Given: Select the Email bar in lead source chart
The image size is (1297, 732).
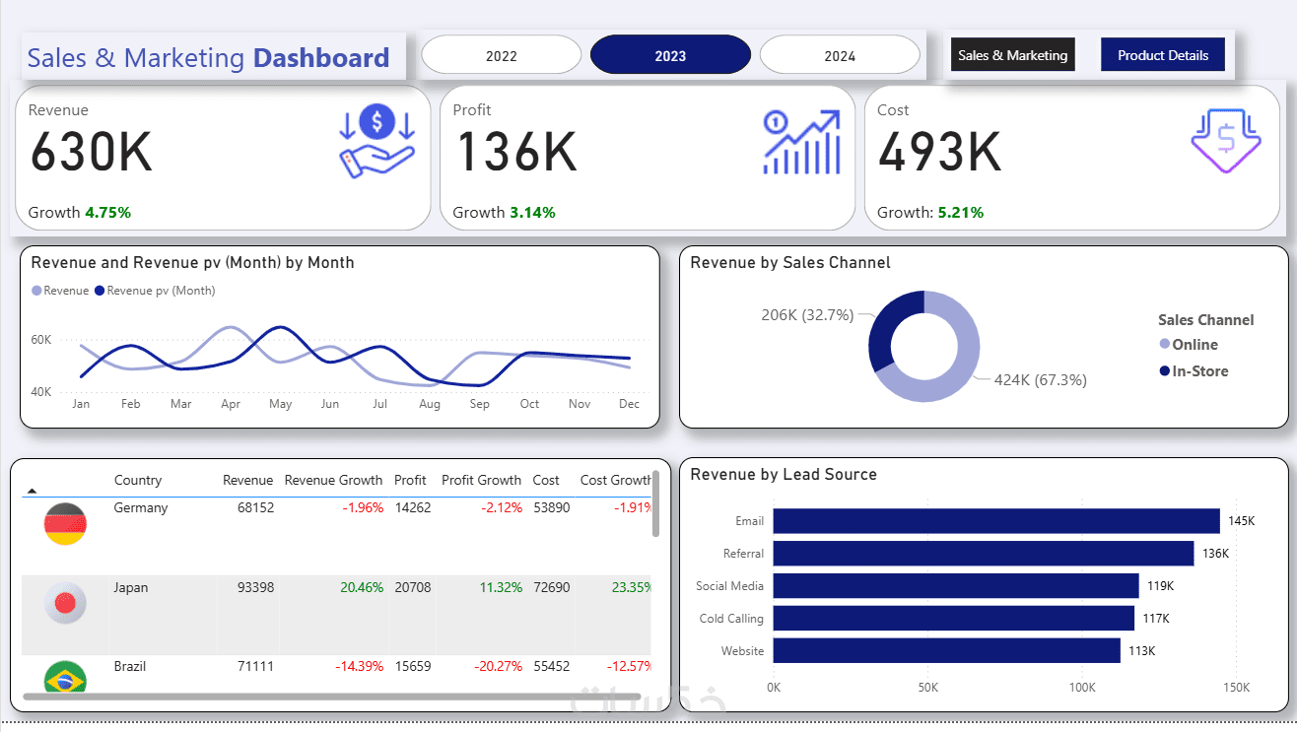Looking at the screenshot, I should 996,521.
